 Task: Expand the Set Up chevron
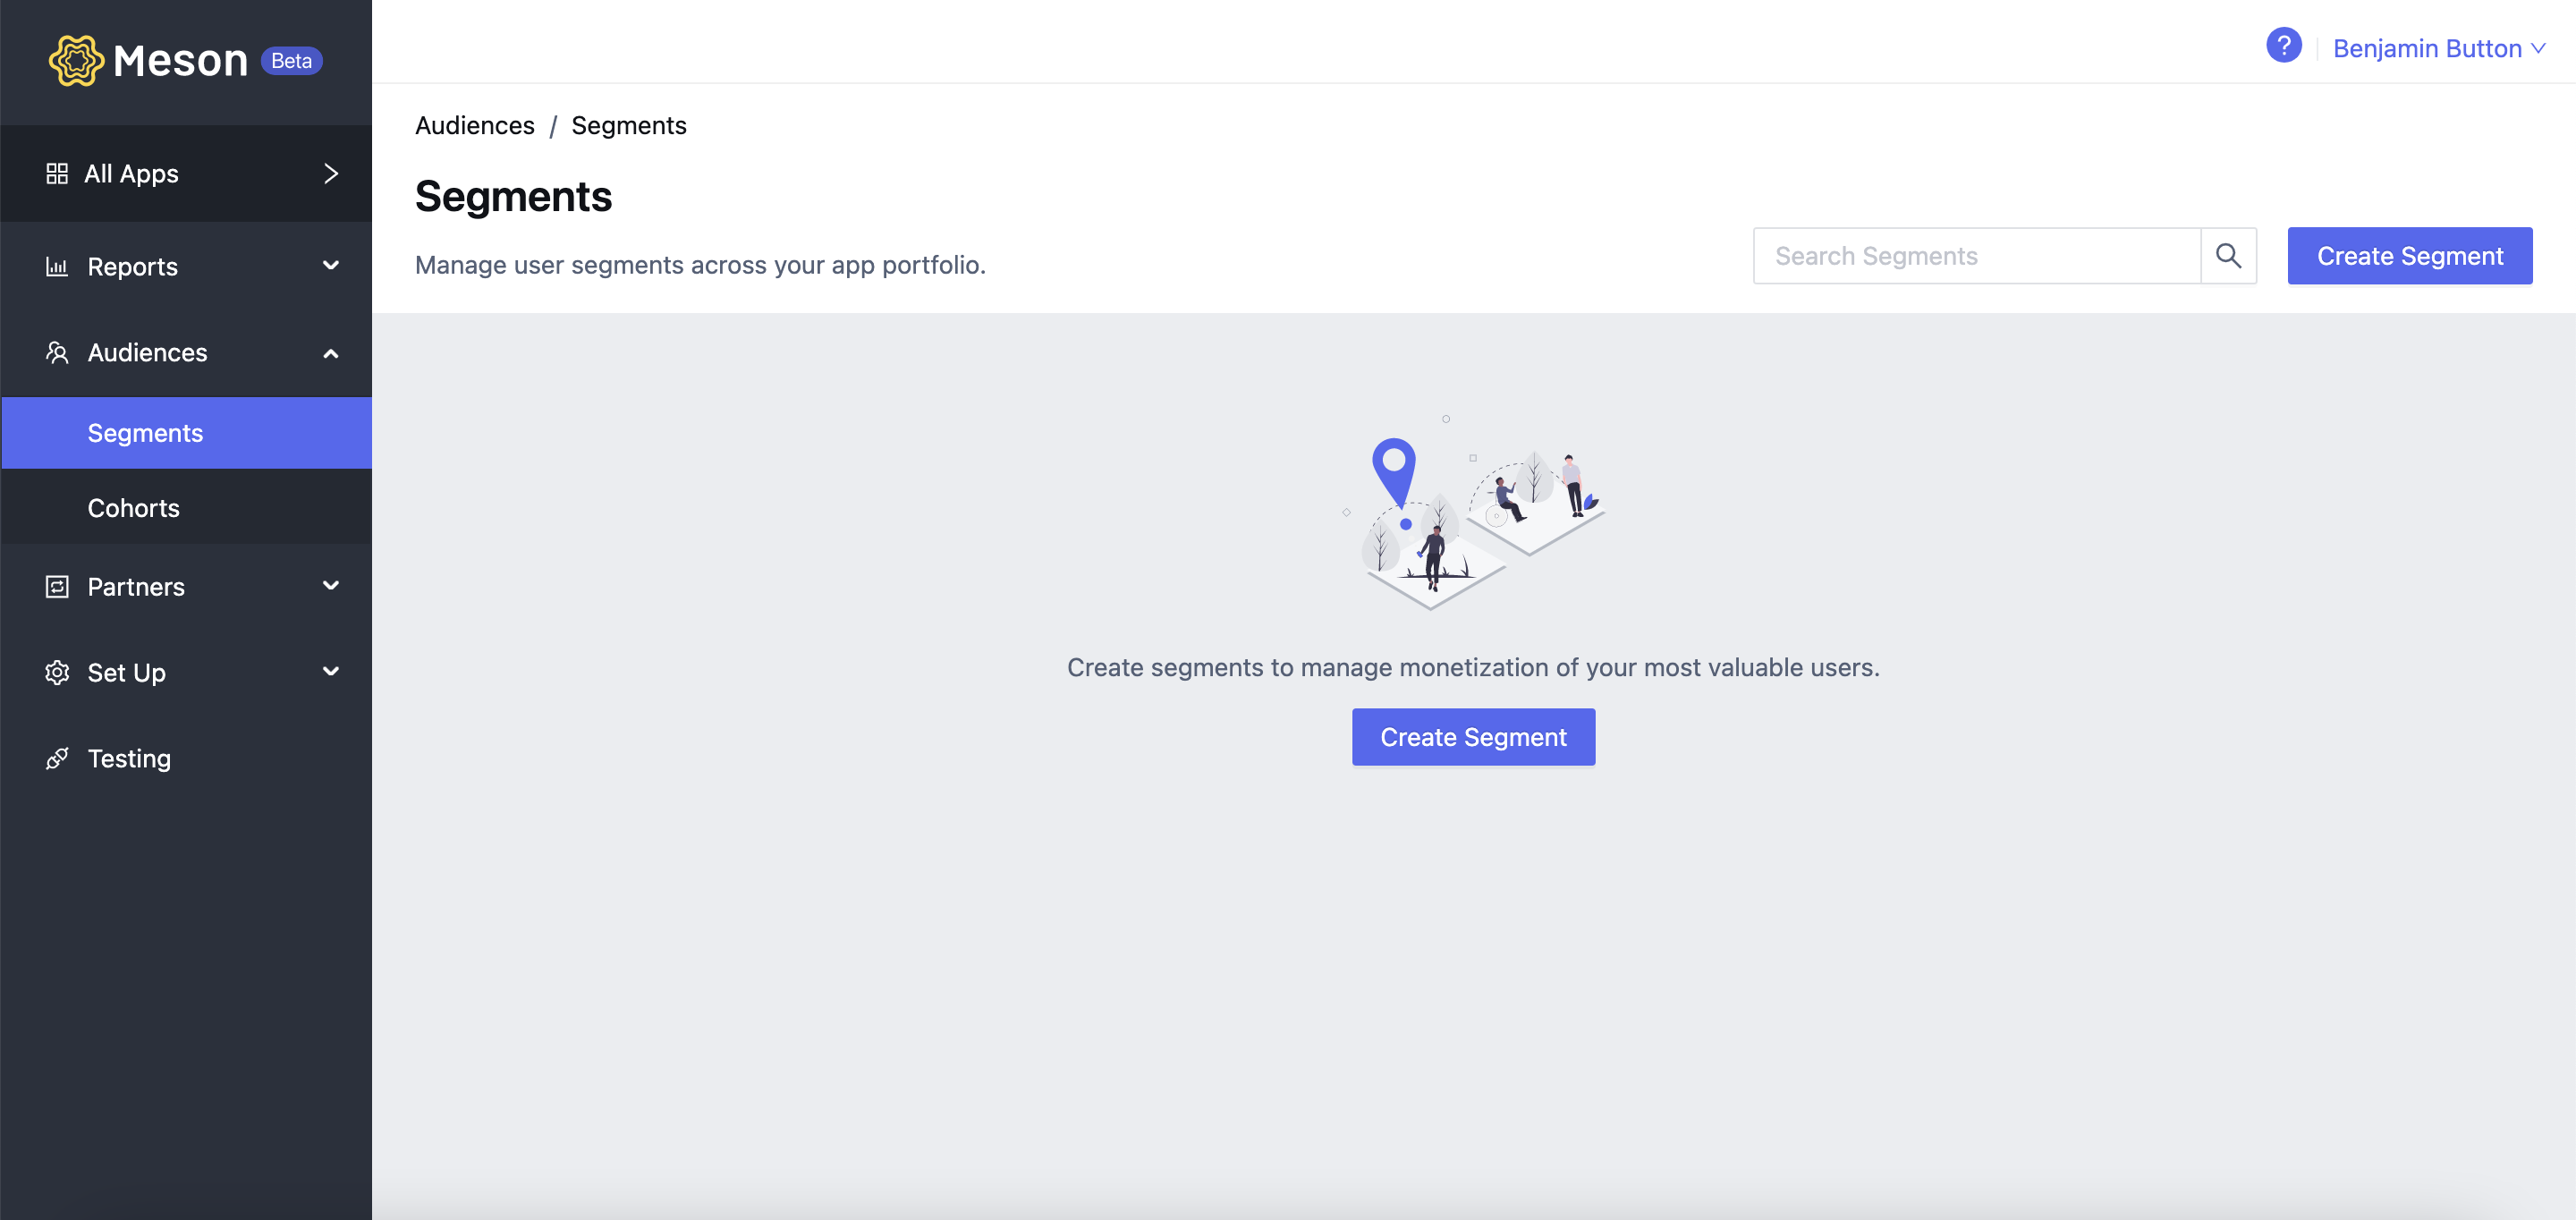[331, 672]
